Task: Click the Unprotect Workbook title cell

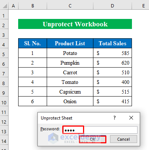Action: click(x=75, y=24)
